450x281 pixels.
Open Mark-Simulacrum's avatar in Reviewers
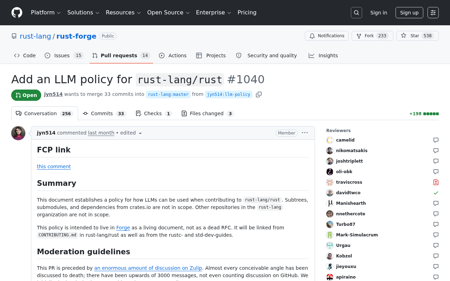point(330,235)
